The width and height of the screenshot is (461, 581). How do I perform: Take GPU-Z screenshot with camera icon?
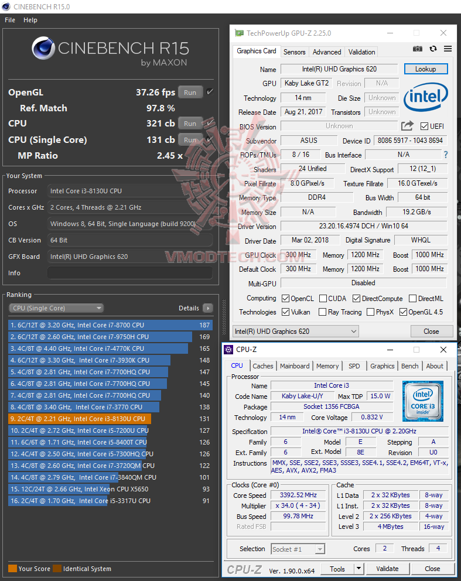tap(417, 49)
